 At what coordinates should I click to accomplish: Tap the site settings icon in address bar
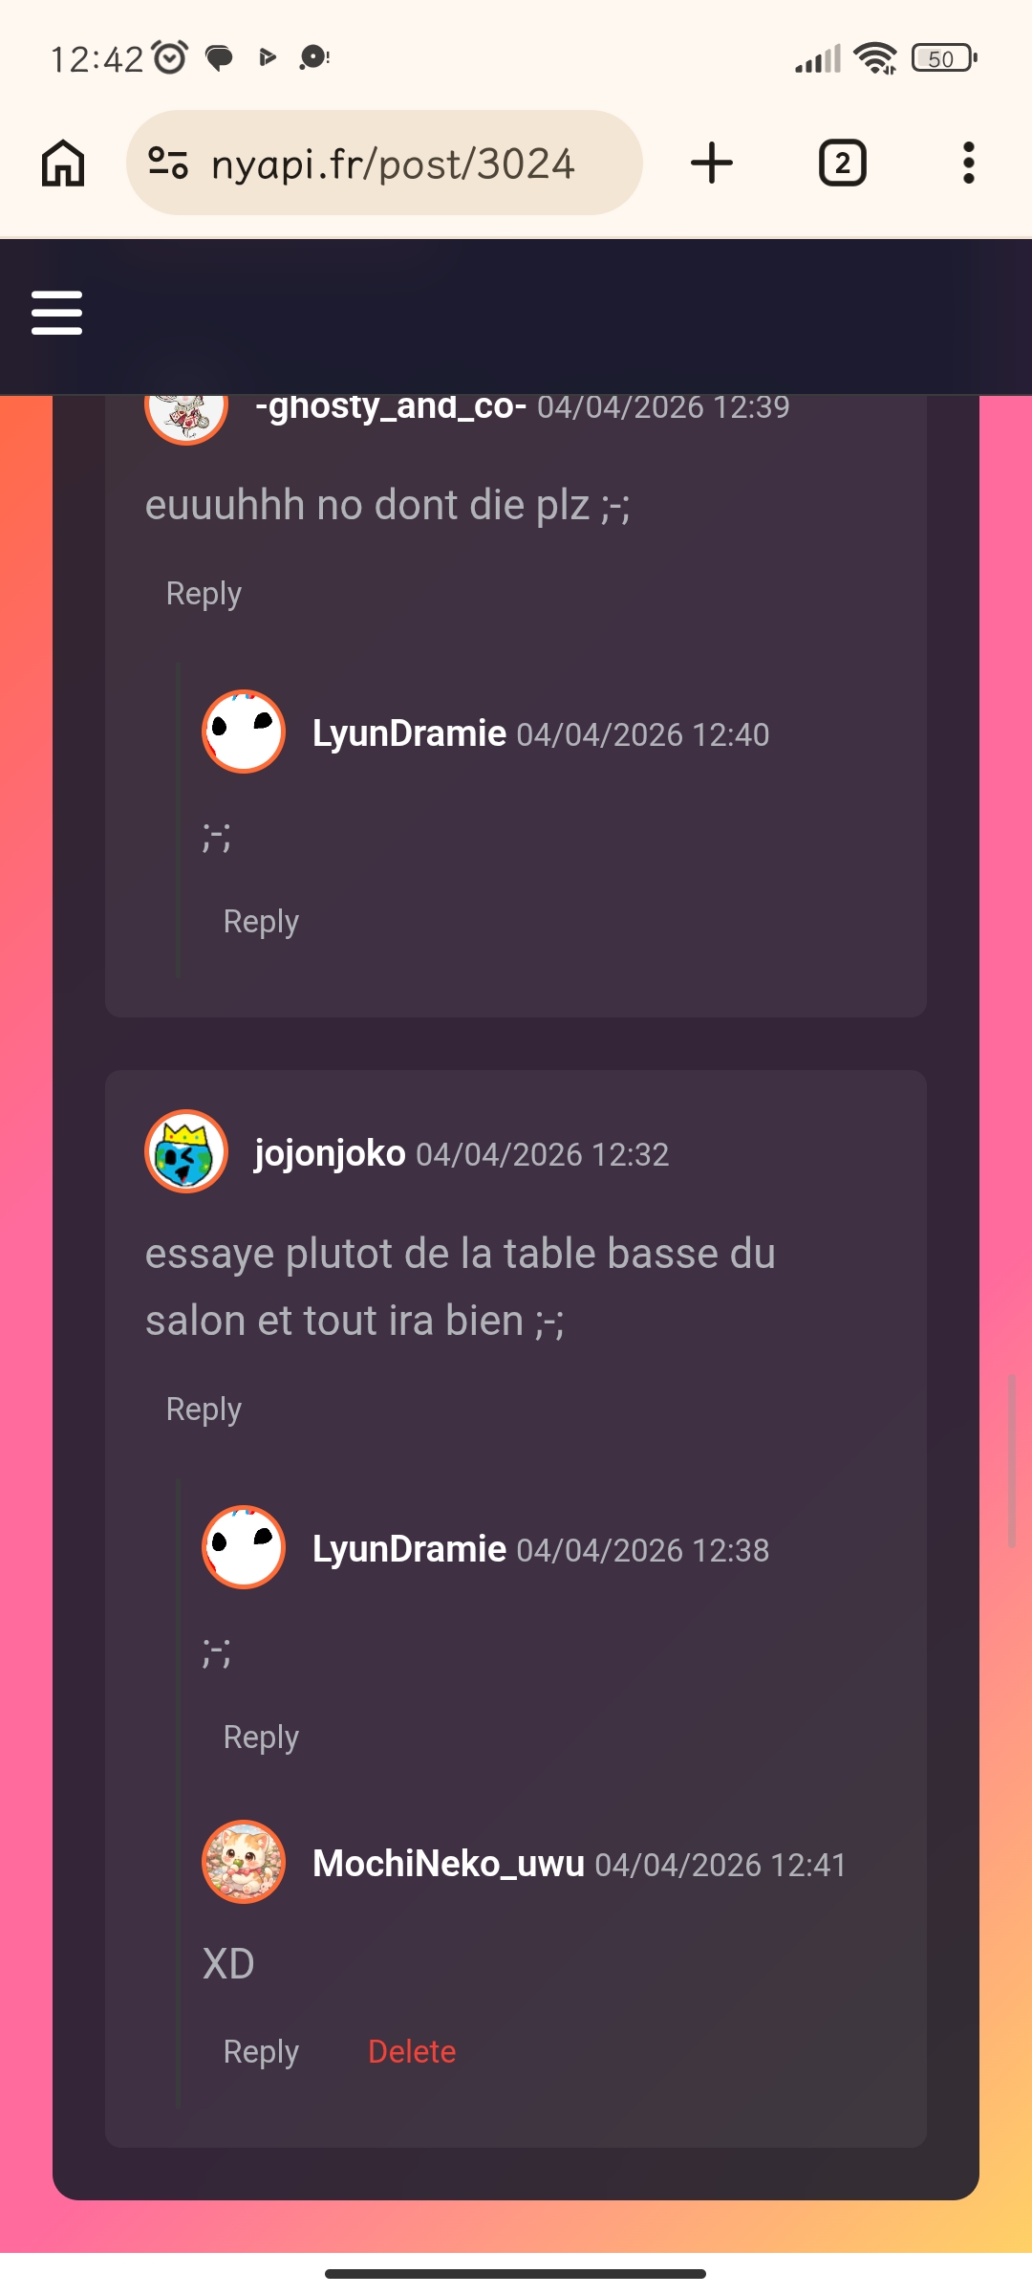click(168, 164)
